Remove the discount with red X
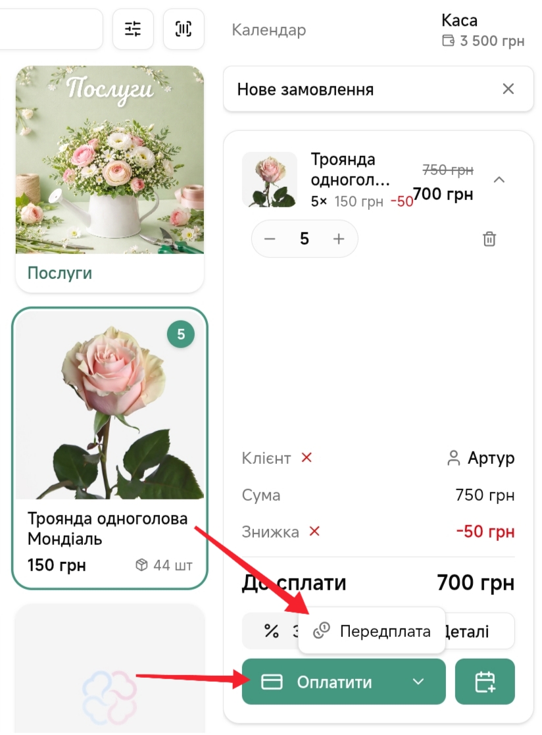This screenshot has height=735, width=542. coord(314,532)
